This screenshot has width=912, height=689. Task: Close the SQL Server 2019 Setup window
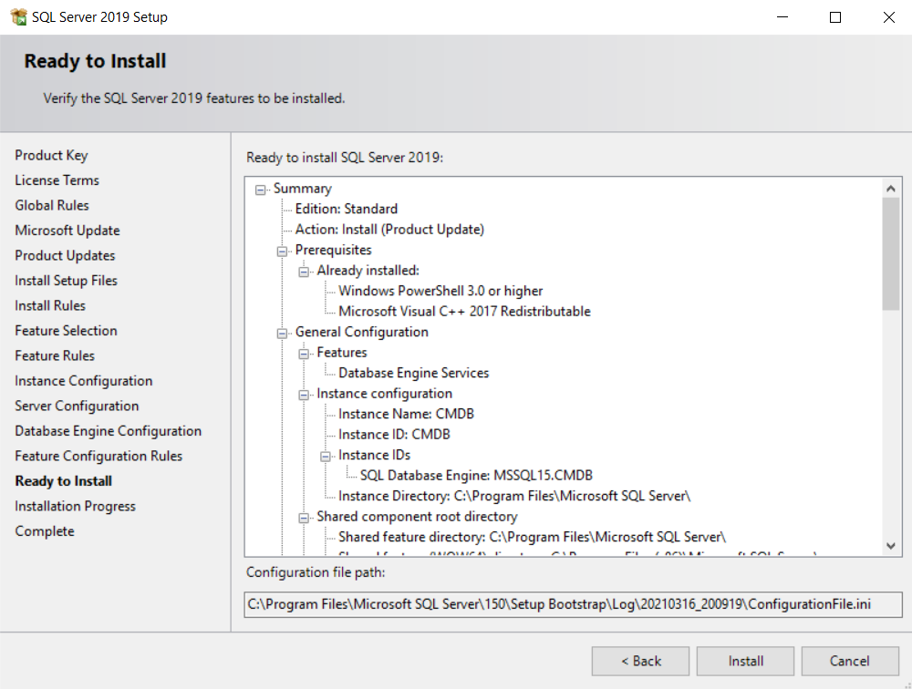[888, 17]
